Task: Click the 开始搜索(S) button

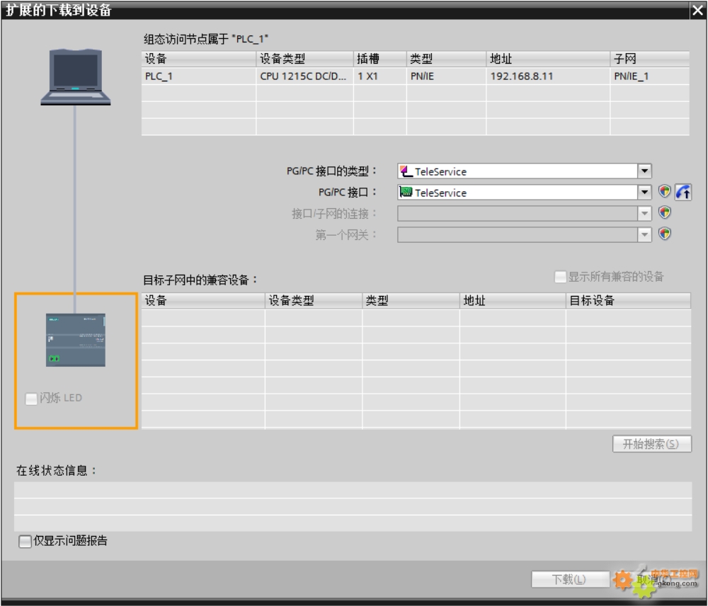Action: pyautogui.click(x=651, y=444)
